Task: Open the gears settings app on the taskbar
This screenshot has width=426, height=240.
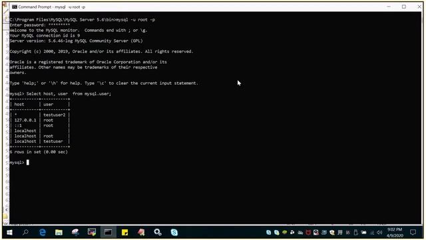Action: (158, 233)
